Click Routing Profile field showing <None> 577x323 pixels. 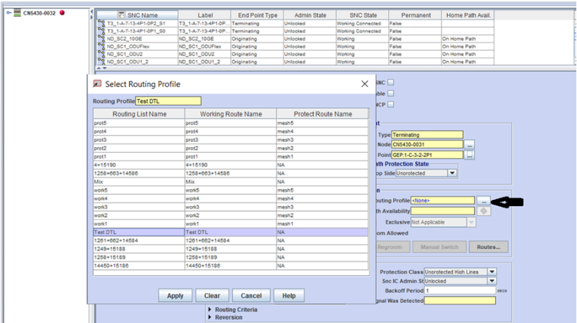(443, 201)
